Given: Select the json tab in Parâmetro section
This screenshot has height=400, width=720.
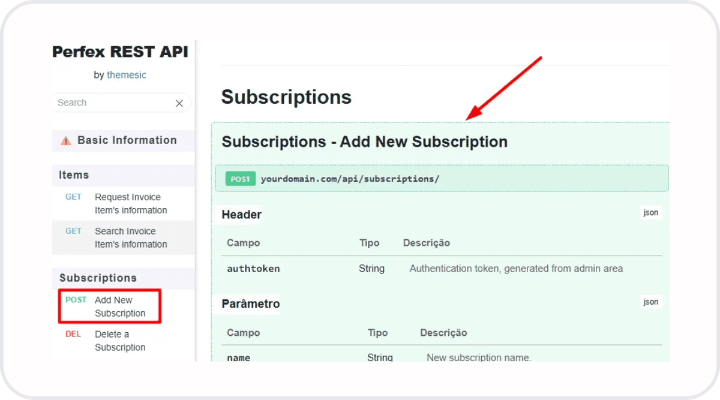Looking at the screenshot, I should tap(651, 302).
